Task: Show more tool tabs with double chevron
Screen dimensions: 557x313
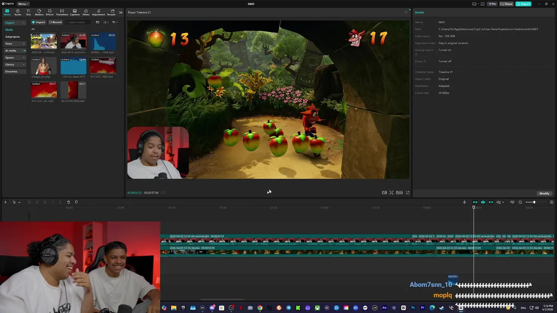Action: click(x=121, y=12)
